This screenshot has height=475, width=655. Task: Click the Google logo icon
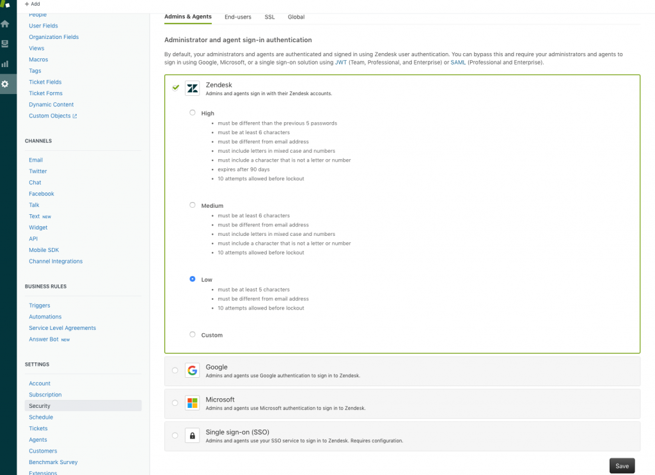click(192, 370)
